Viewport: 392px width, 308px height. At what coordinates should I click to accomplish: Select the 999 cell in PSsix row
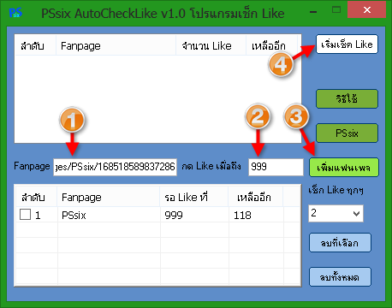pos(194,215)
